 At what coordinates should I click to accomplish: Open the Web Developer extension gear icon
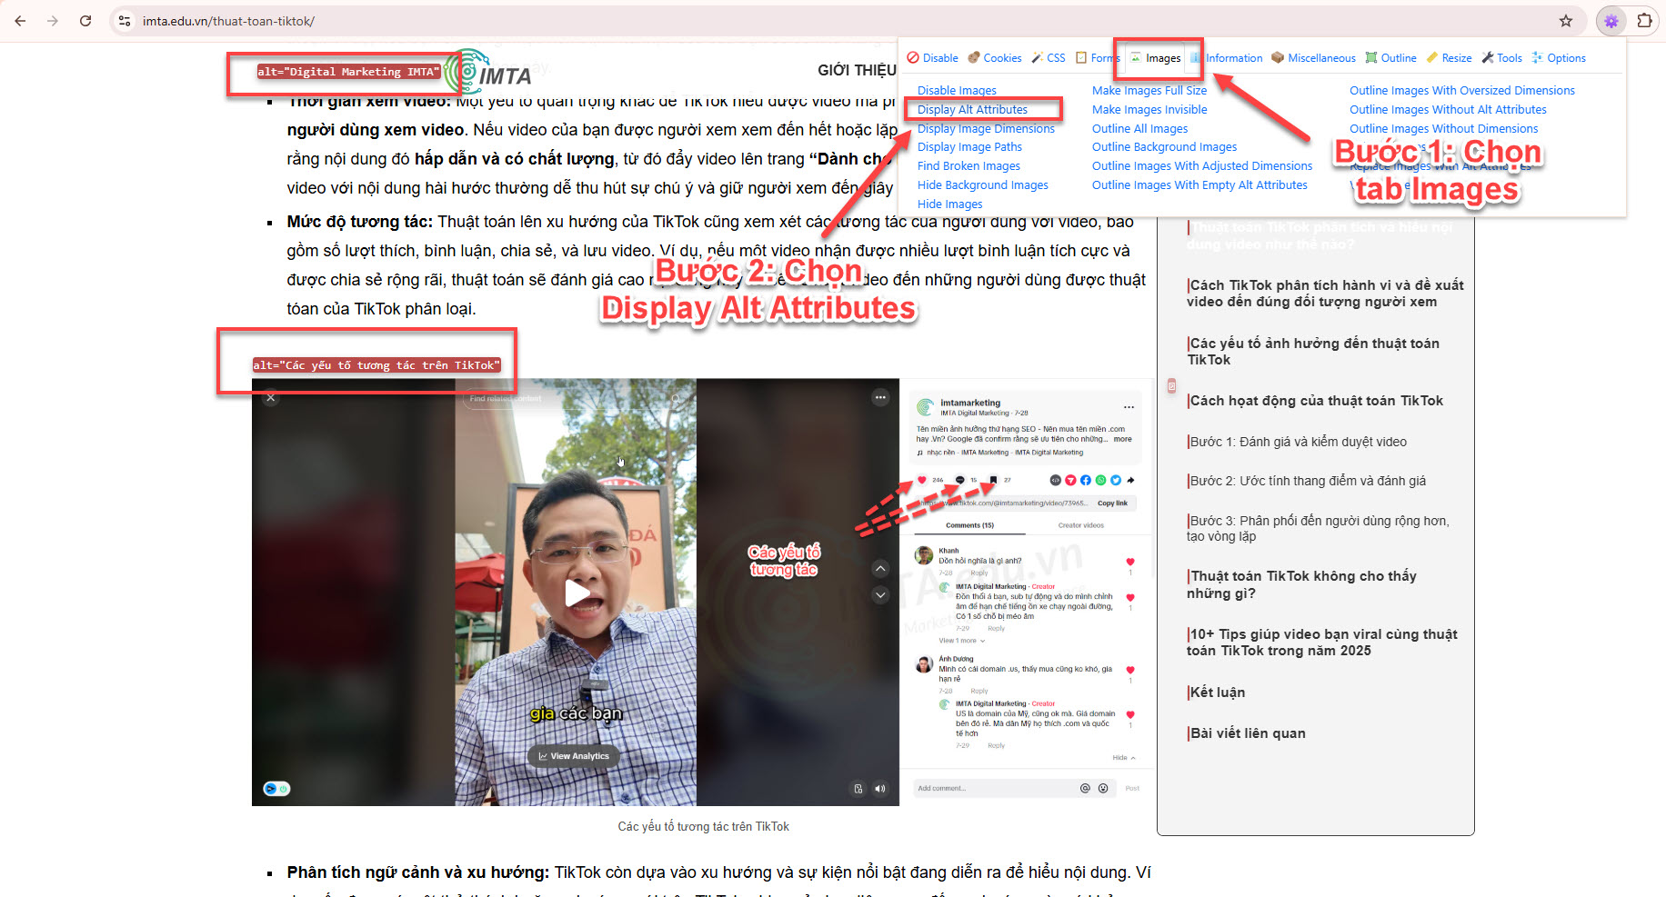click(1611, 21)
